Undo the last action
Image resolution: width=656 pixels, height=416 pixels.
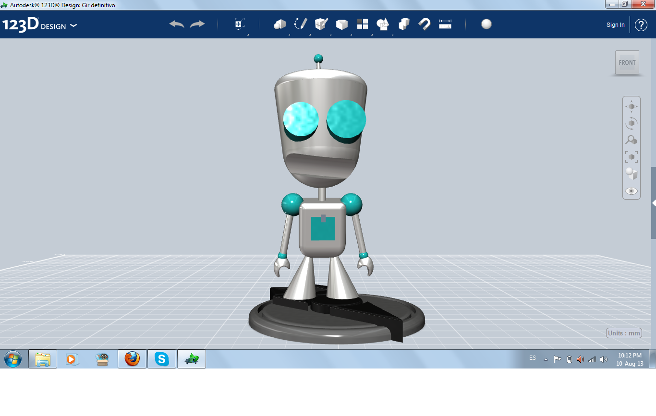pos(177,24)
